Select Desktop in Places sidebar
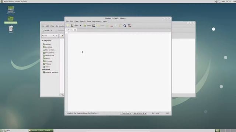236x132 pixels. (48, 47)
